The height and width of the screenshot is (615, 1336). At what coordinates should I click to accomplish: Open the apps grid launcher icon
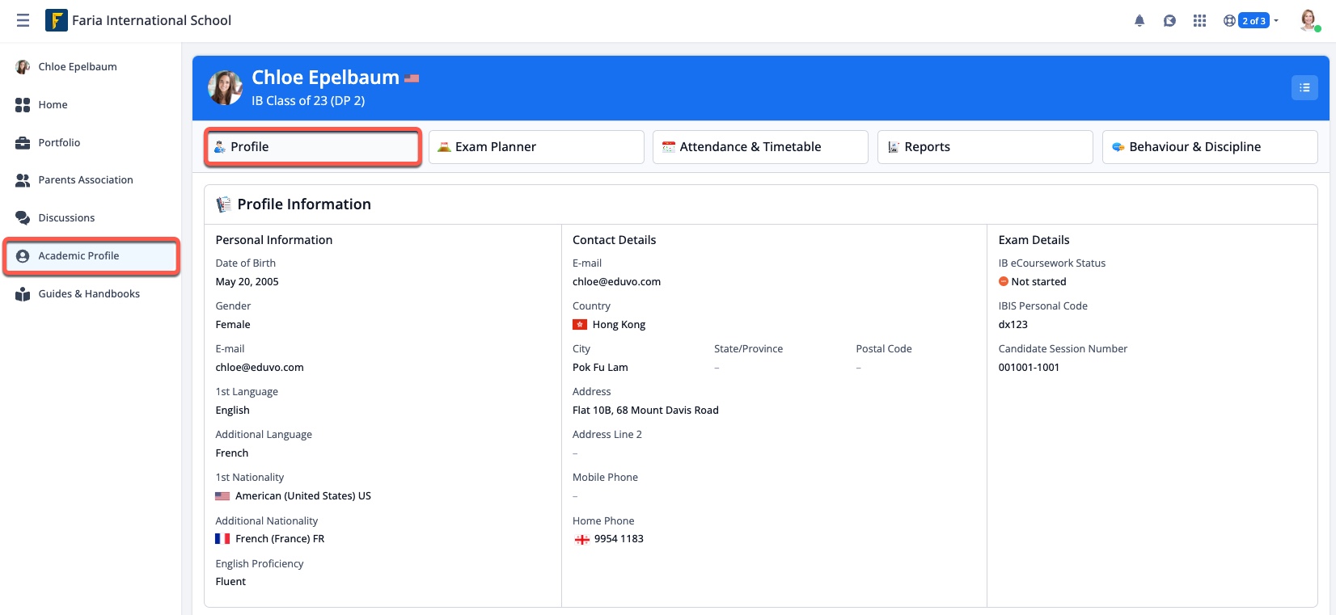click(1199, 21)
